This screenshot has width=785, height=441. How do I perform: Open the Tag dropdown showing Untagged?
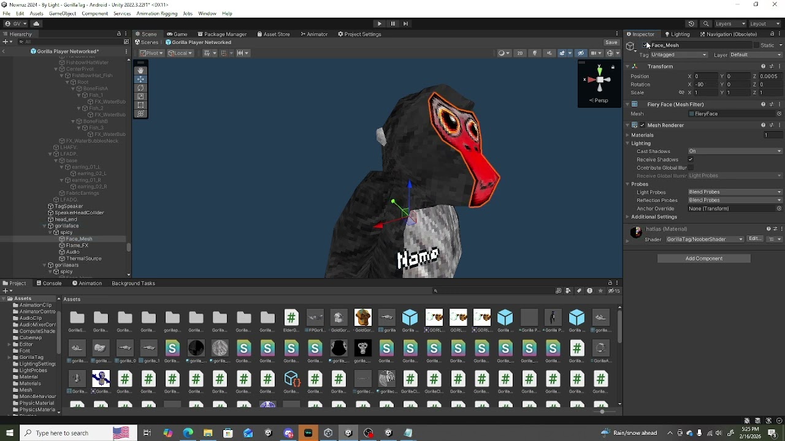pos(679,55)
